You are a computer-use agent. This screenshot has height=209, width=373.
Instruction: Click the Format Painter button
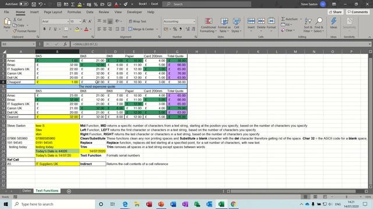click(x=24, y=31)
